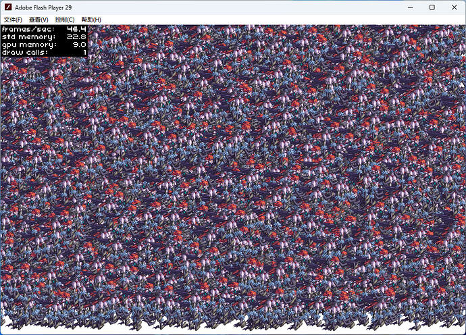Open the 查看(V) menu

click(38, 20)
